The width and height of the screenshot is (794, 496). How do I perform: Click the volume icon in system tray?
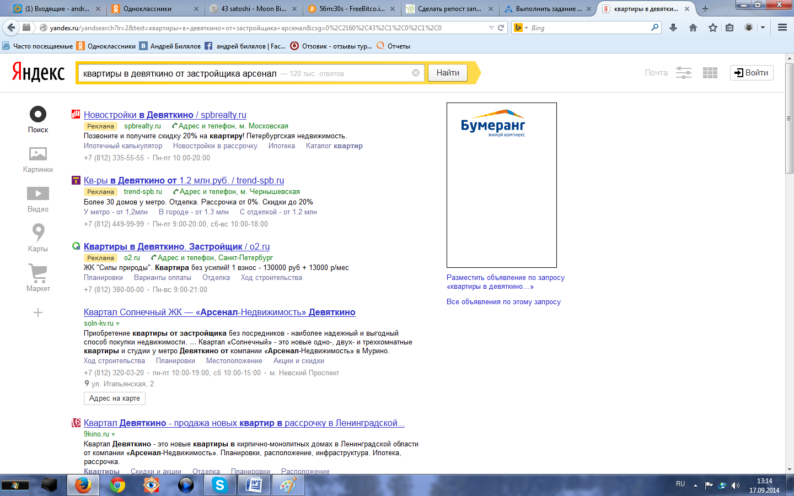point(735,486)
